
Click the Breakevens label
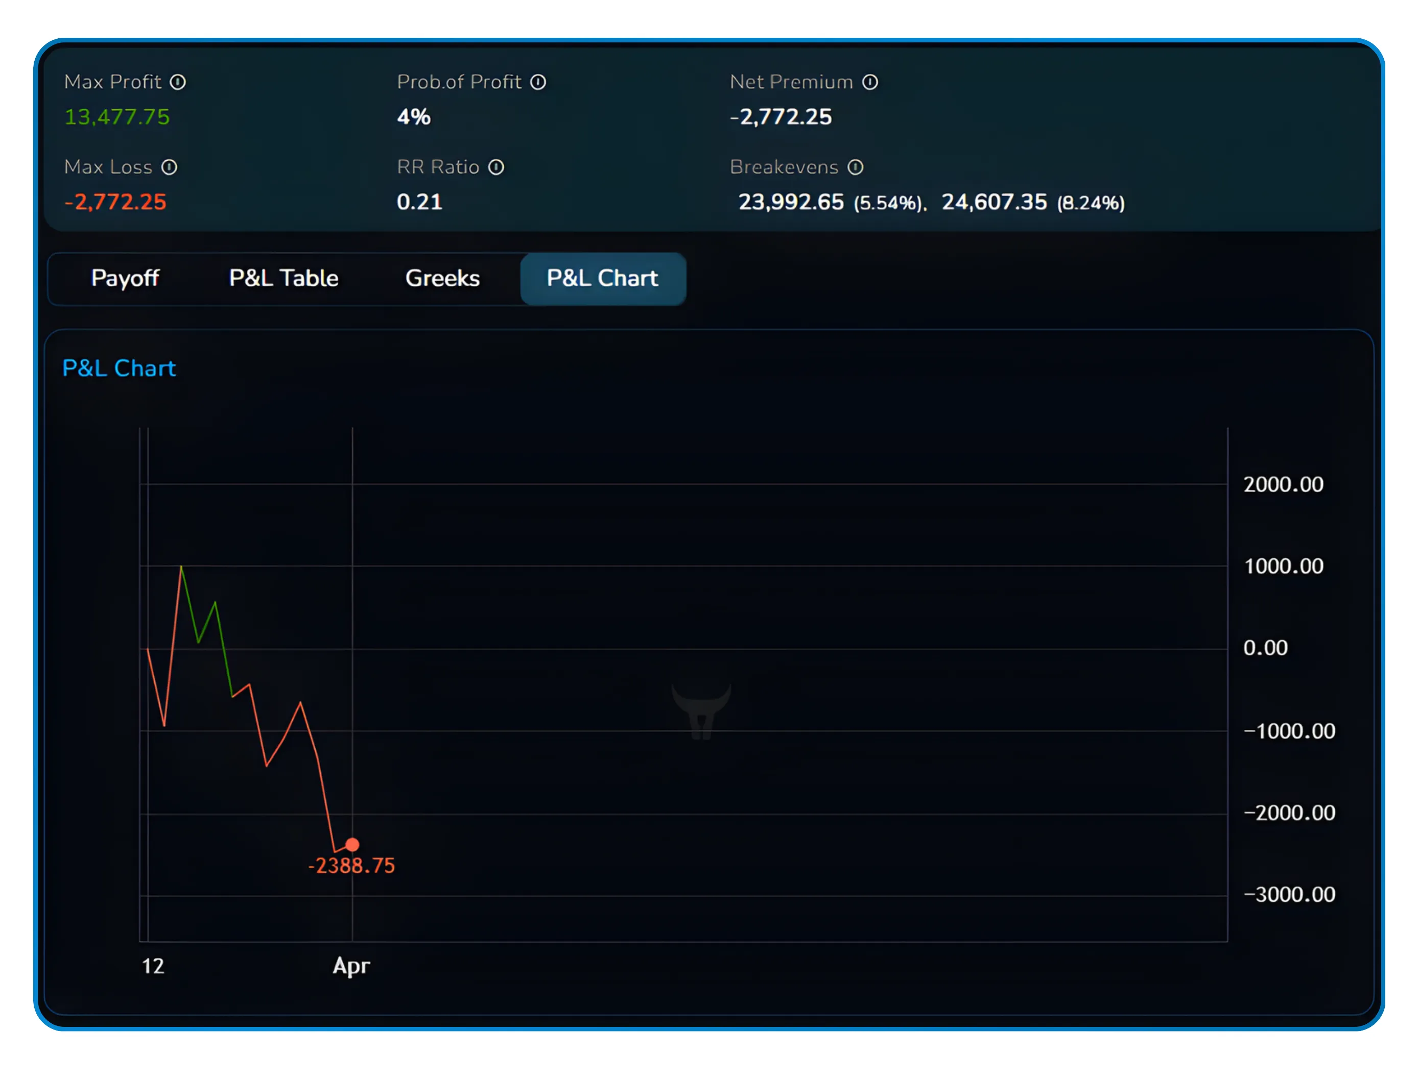(784, 167)
